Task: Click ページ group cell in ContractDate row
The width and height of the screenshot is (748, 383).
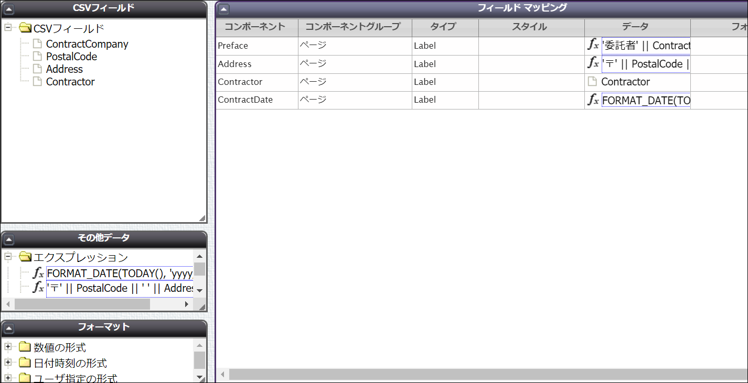Action: point(355,100)
